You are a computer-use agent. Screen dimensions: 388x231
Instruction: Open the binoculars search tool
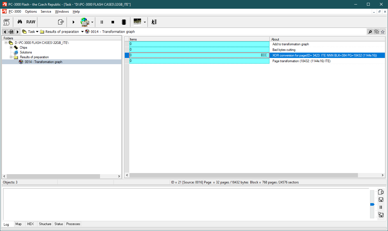click(20, 22)
